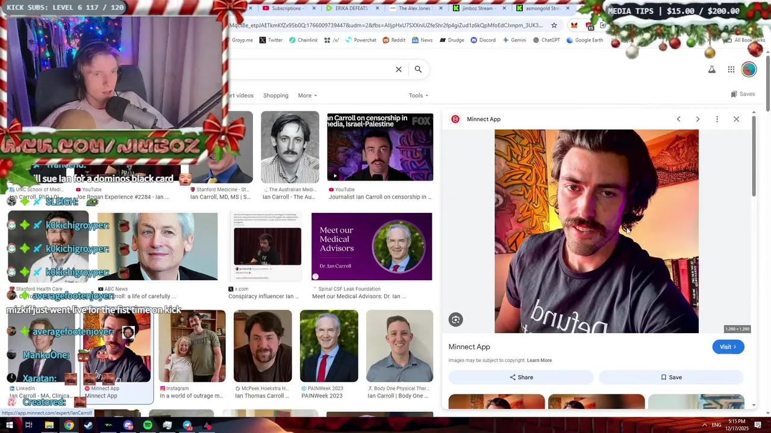Go to next image in preview panel
The image size is (771, 433).
point(698,119)
